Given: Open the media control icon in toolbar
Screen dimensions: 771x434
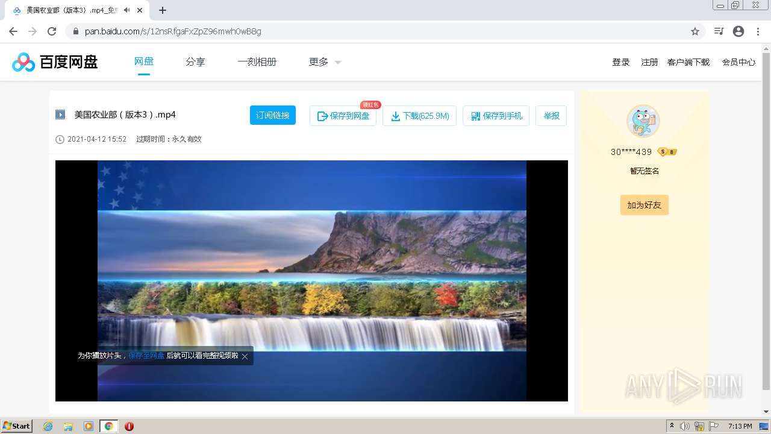Looking at the screenshot, I should (719, 31).
